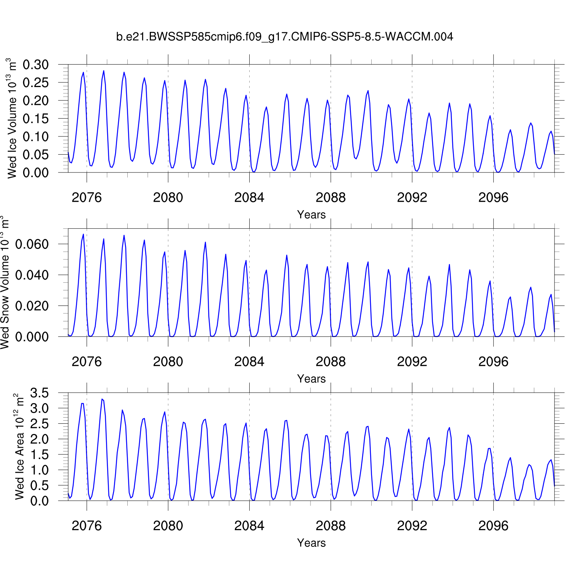570x570 pixels.
Task: Select the Wed Ice Volume y-axis label
Action: (x=13, y=119)
